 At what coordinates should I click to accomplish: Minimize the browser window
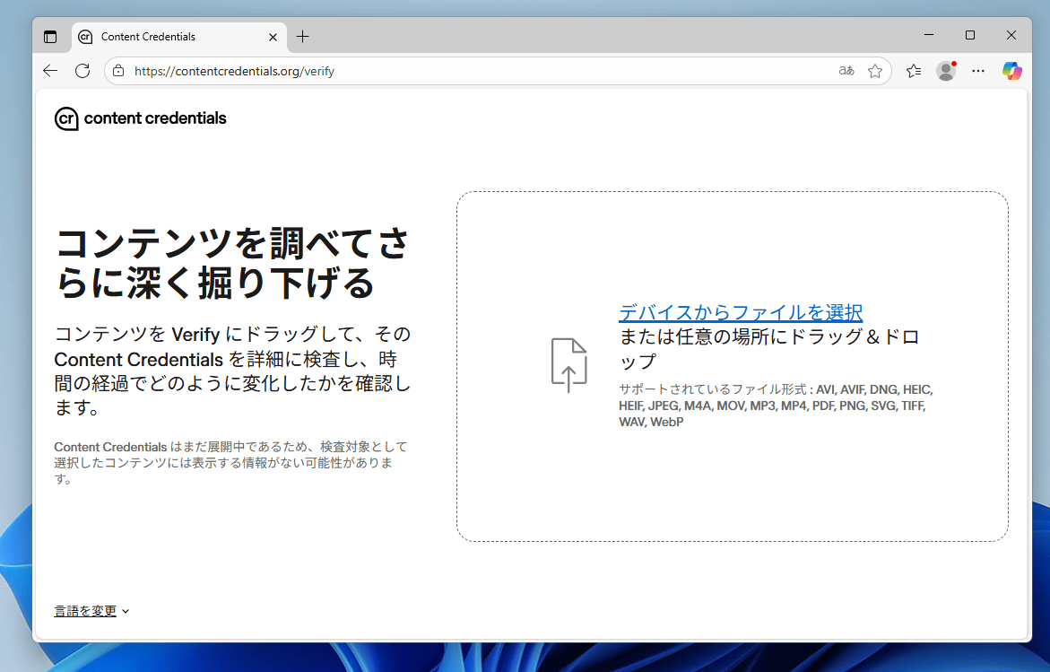[x=929, y=36]
